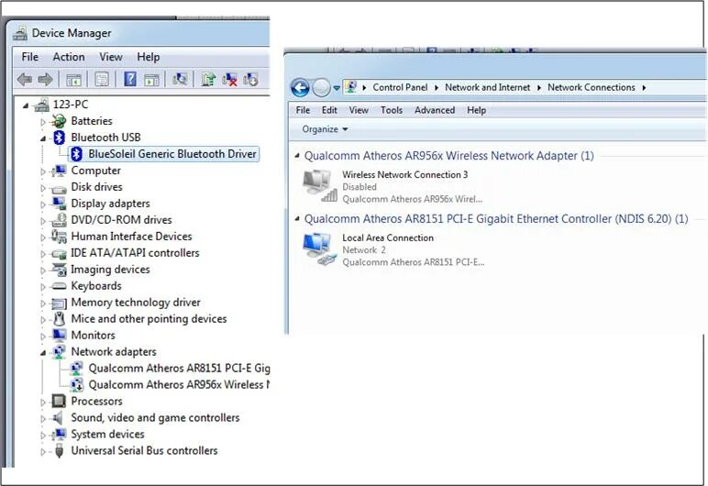This screenshot has height=486, width=708.
Task: Open the Edit menu in Network Connections
Action: pos(329,110)
